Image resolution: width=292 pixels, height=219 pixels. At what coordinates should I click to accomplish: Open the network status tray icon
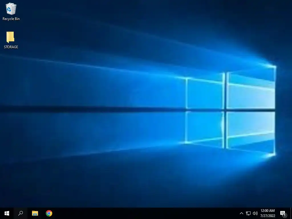248,213
